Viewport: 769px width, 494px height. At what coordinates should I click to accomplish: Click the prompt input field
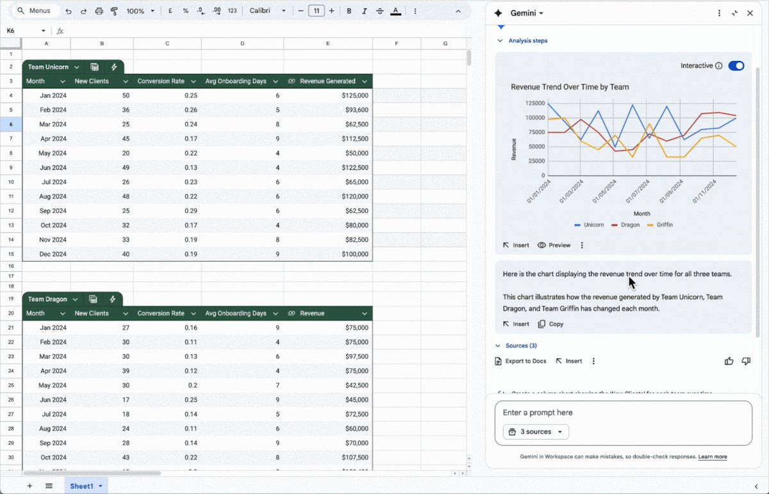(623, 413)
